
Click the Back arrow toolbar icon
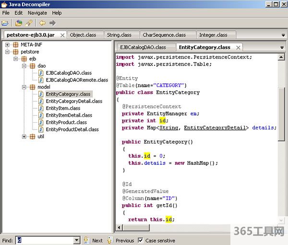[42, 23]
